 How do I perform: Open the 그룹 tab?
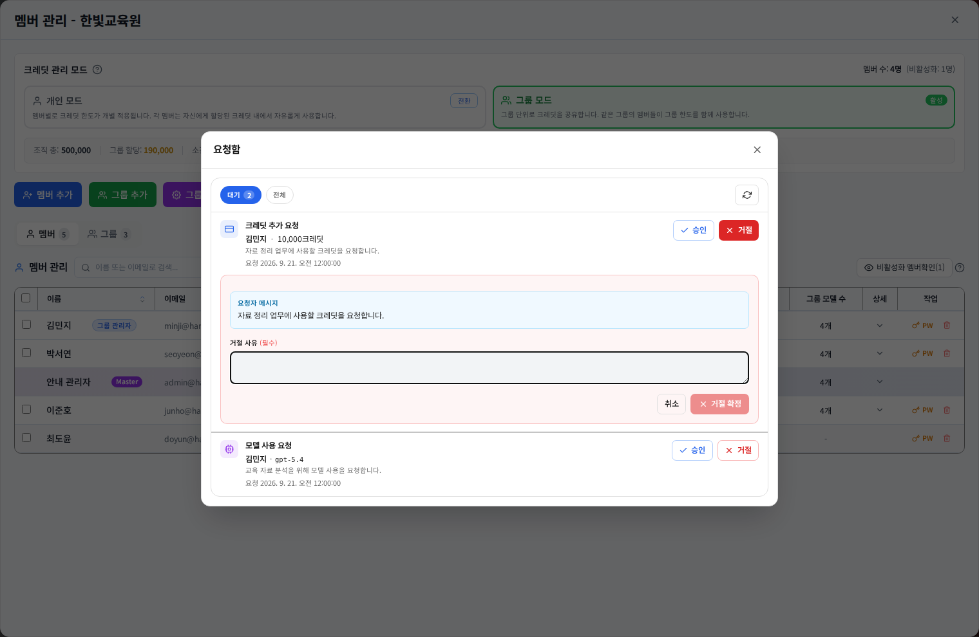click(x=108, y=234)
